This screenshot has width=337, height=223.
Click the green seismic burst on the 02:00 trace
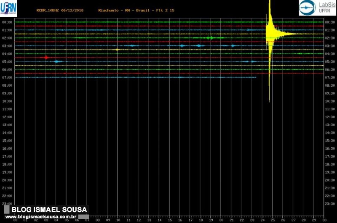point(210,38)
